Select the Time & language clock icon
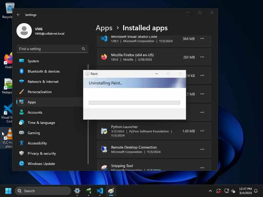Image resolution: width=263 pixels, height=197 pixels. (x=22, y=122)
